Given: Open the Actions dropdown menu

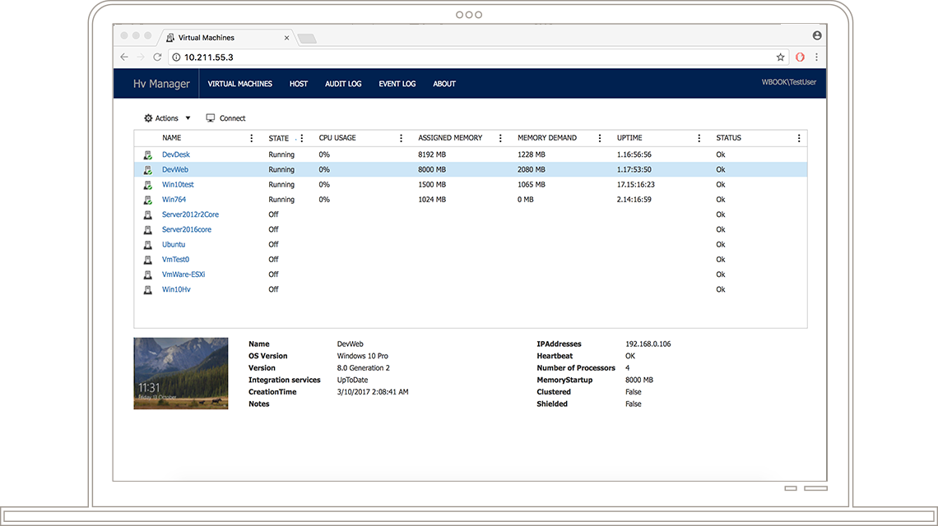Looking at the screenshot, I should 188,118.
